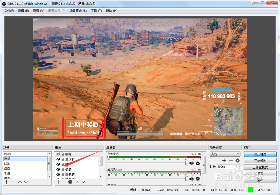Click the OBS logo in the title bar

coord(4,4)
